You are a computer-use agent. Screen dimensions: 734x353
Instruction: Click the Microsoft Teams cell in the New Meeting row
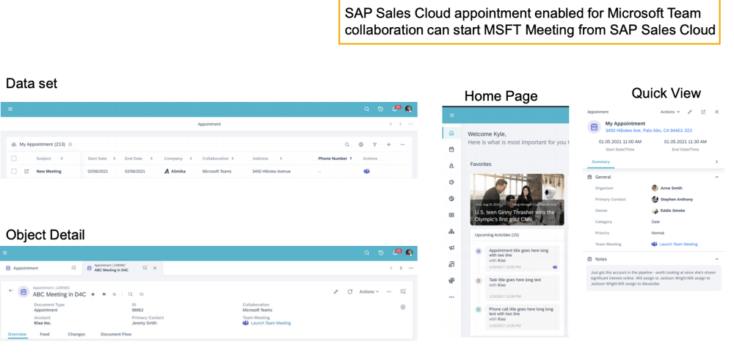pos(217,171)
